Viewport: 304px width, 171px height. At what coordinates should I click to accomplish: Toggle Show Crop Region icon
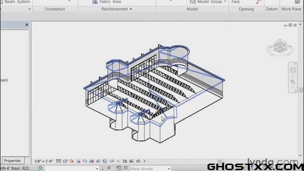pyautogui.click(x=98, y=161)
